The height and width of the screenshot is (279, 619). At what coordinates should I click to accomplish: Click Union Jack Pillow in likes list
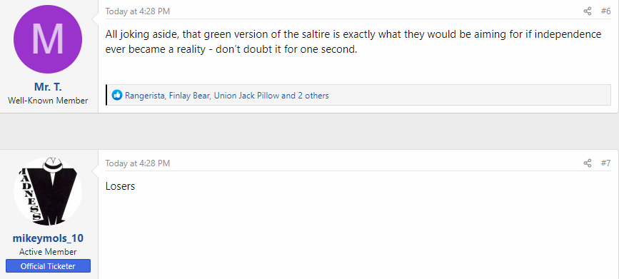(x=246, y=96)
